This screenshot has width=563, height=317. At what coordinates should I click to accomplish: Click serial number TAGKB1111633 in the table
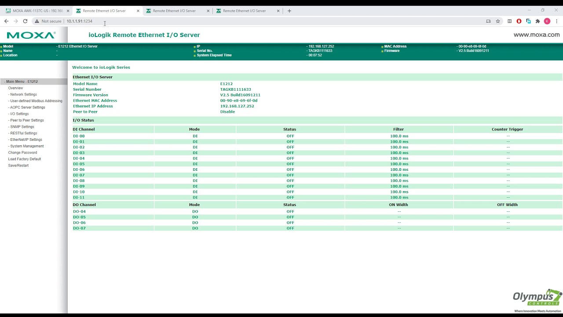click(x=235, y=89)
